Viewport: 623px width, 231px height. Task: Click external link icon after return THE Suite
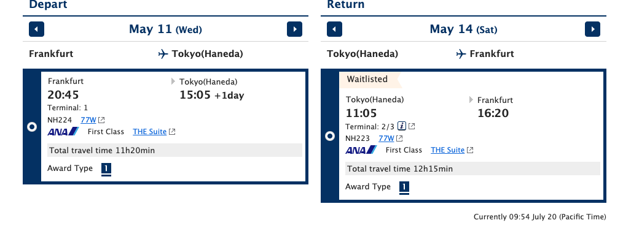[470, 150]
